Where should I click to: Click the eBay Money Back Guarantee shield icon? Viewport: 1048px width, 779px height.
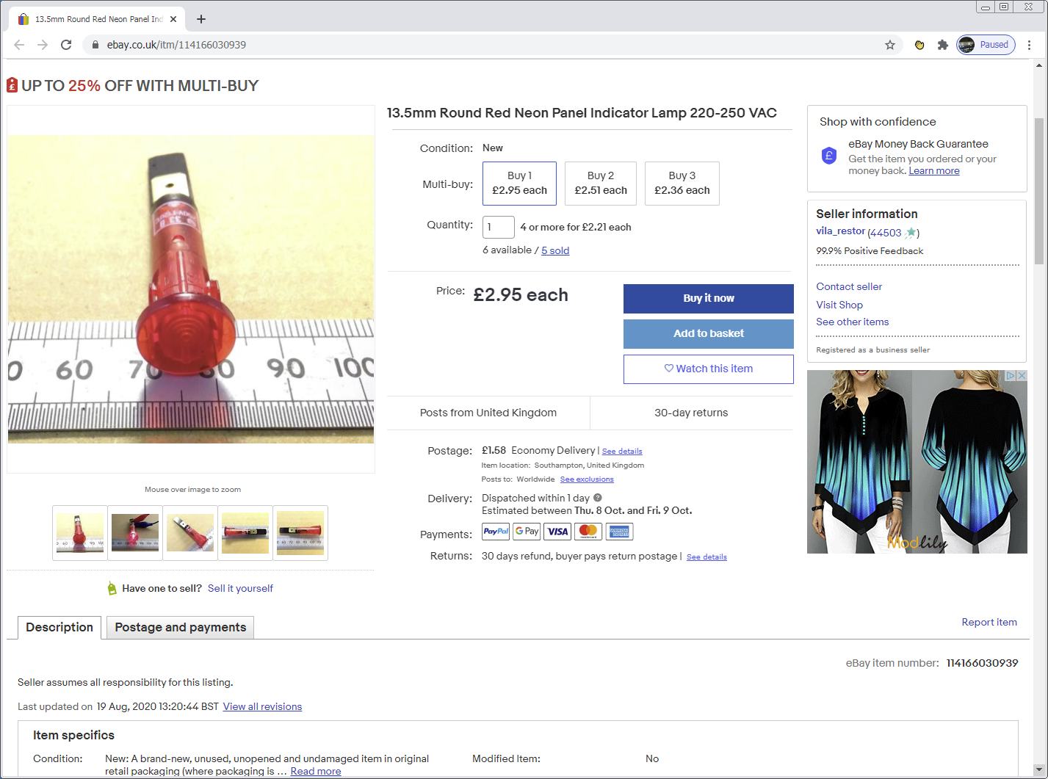coord(828,156)
